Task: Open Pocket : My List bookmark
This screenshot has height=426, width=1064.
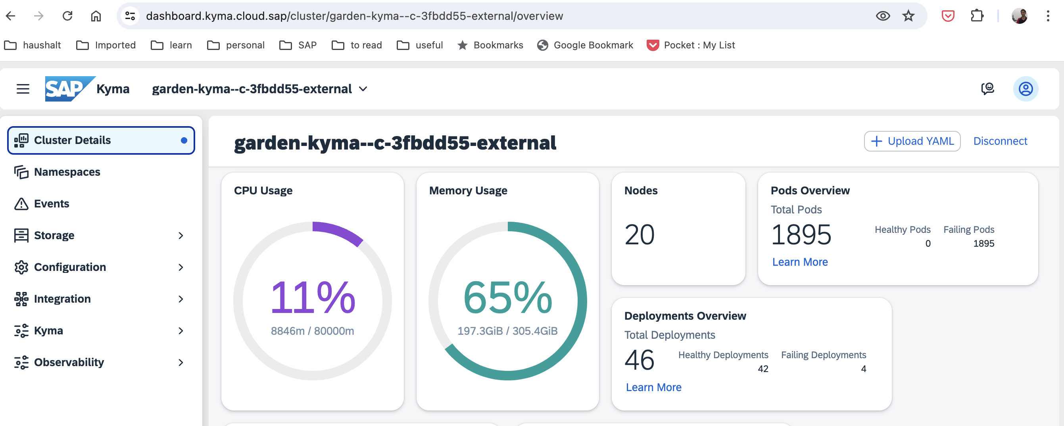Action: [x=691, y=45]
